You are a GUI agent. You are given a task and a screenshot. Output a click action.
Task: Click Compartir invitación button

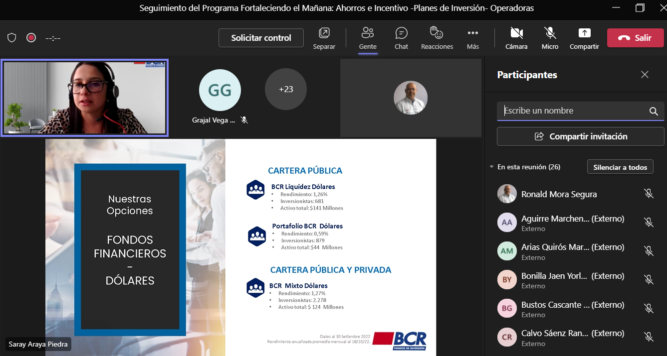pos(580,136)
